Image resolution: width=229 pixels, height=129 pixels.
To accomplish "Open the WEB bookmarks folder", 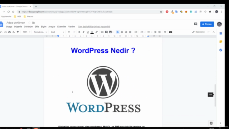I will 18,16.
